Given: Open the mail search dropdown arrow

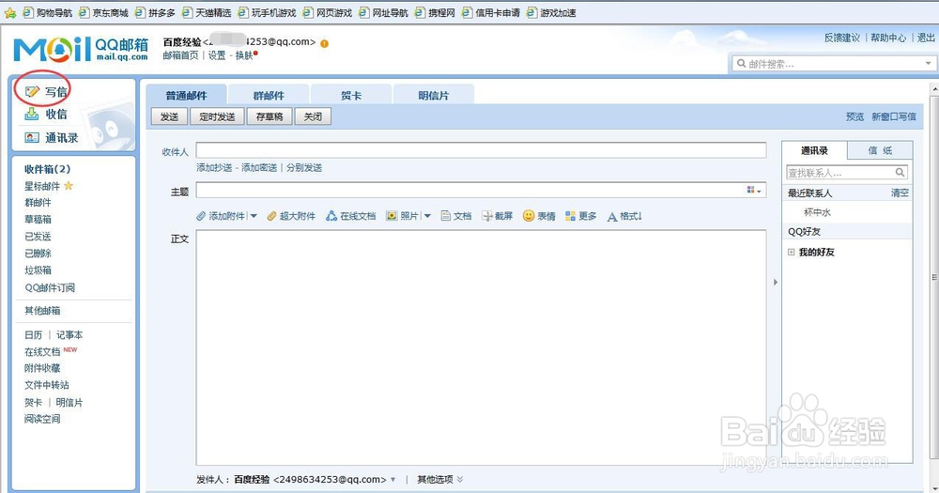Looking at the screenshot, I should pos(928,64).
